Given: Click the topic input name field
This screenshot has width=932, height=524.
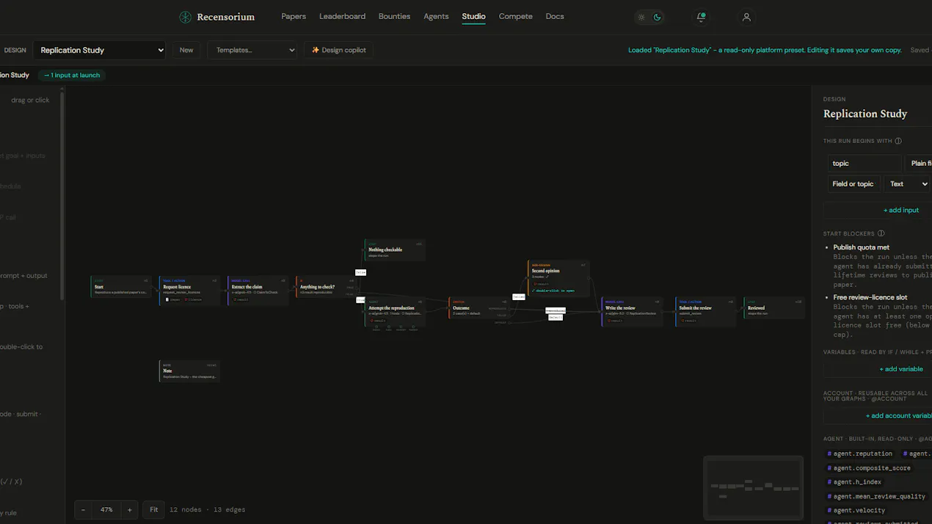Looking at the screenshot, I should [x=864, y=163].
